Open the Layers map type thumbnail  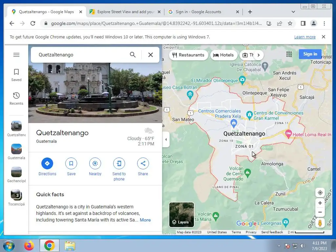(x=181, y=215)
